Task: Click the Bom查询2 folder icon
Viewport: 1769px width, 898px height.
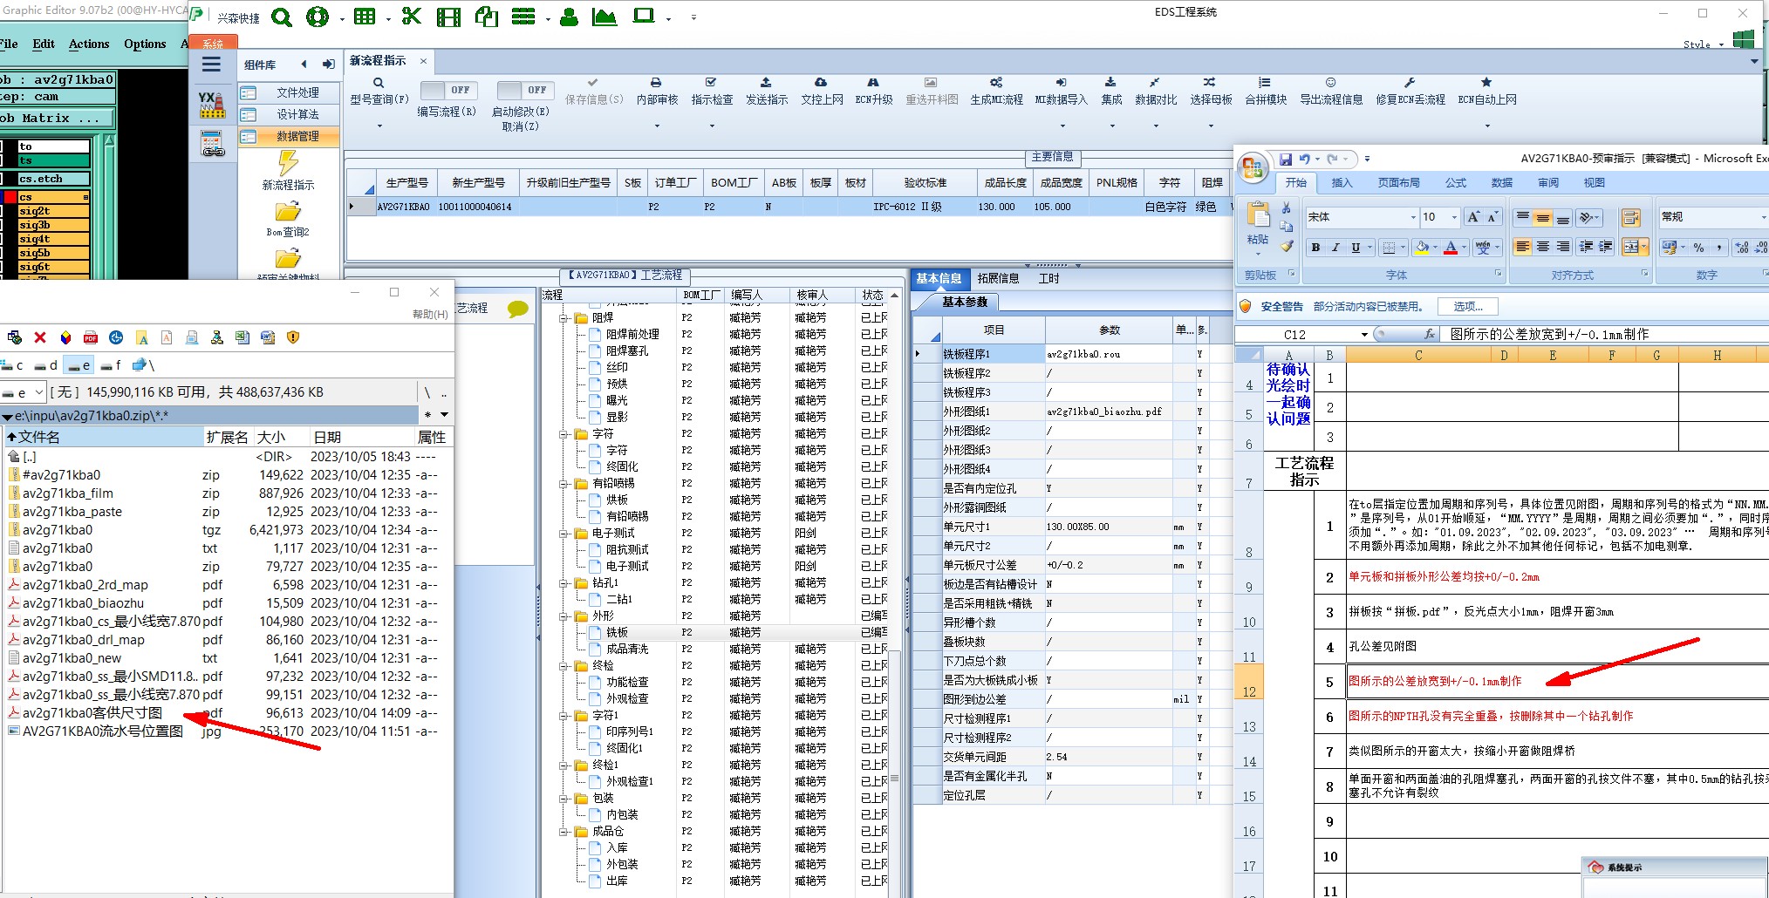Action: click(288, 212)
